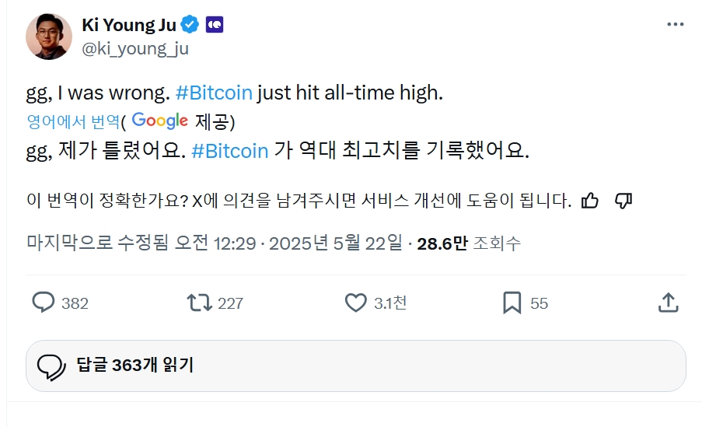Open Ki Young Ju's profile picture
The width and height of the screenshot is (702, 427).
pyautogui.click(x=49, y=36)
